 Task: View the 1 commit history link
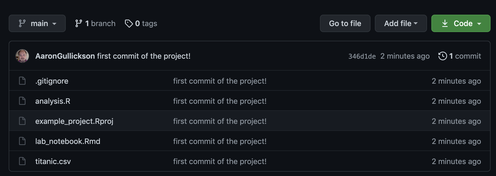coord(465,56)
